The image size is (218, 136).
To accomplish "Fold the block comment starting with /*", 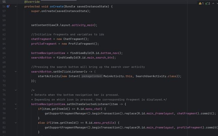I will point(16,90).
